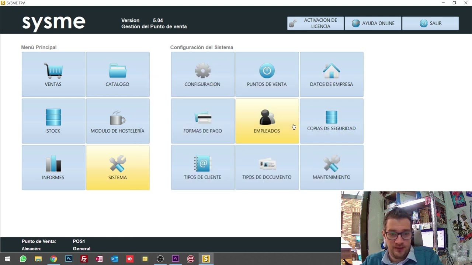
Task: Open WhatsApp from the taskbar
Action: pyautogui.click(x=23, y=259)
